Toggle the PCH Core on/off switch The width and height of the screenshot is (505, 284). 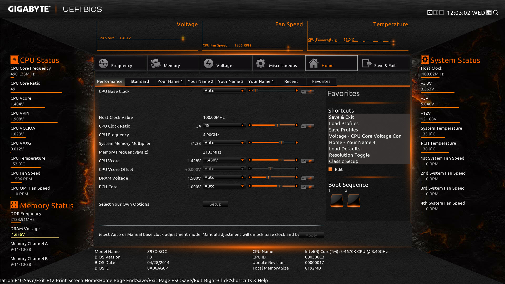pos(307,187)
